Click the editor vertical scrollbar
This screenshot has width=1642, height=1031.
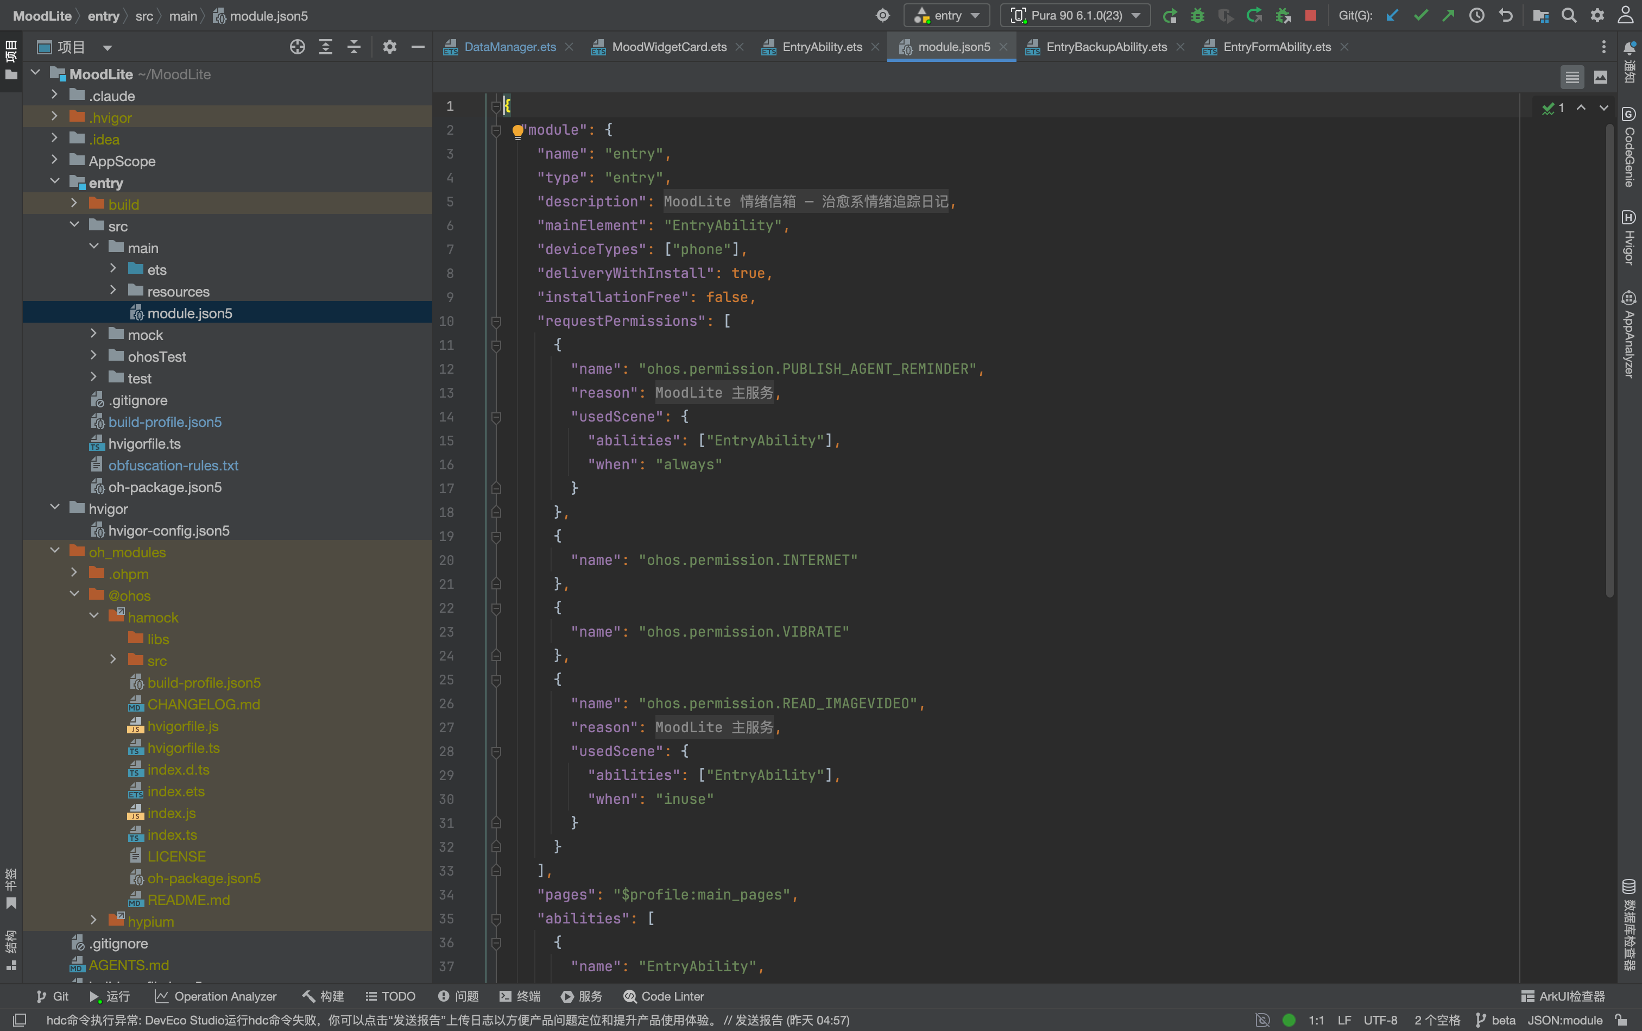[x=1609, y=360]
